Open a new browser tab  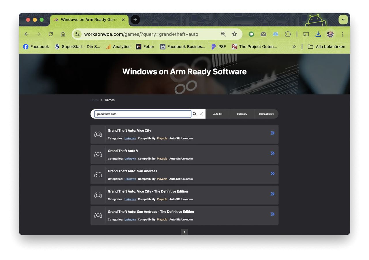point(135,20)
